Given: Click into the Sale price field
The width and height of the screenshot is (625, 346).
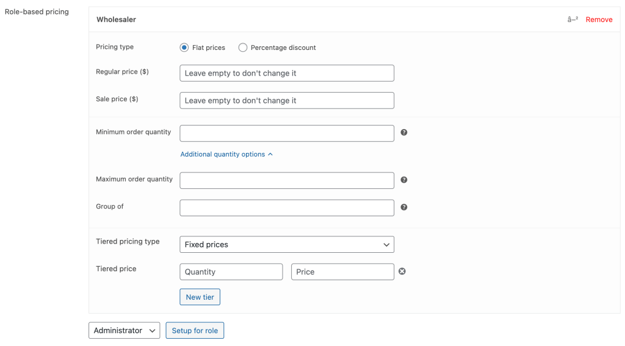Looking at the screenshot, I should click(287, 101).
